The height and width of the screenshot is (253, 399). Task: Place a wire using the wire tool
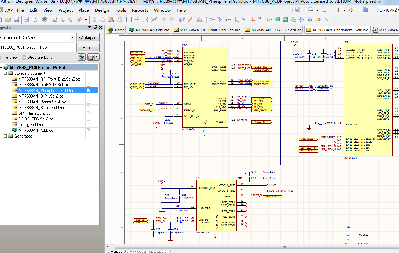coord(212,20)
